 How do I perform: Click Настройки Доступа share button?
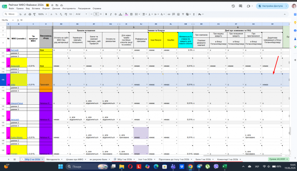tap(270, 6)
